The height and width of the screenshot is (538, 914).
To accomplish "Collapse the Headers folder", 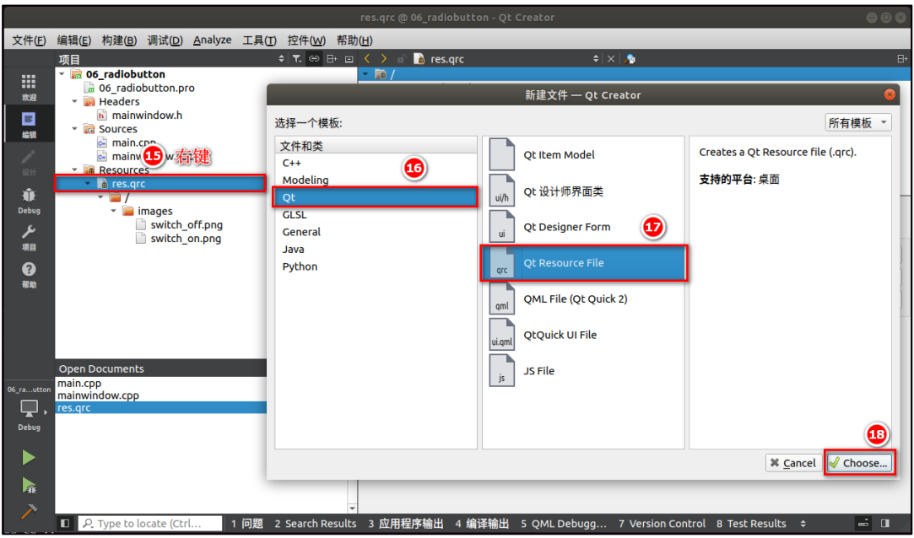I will [74, 101].
